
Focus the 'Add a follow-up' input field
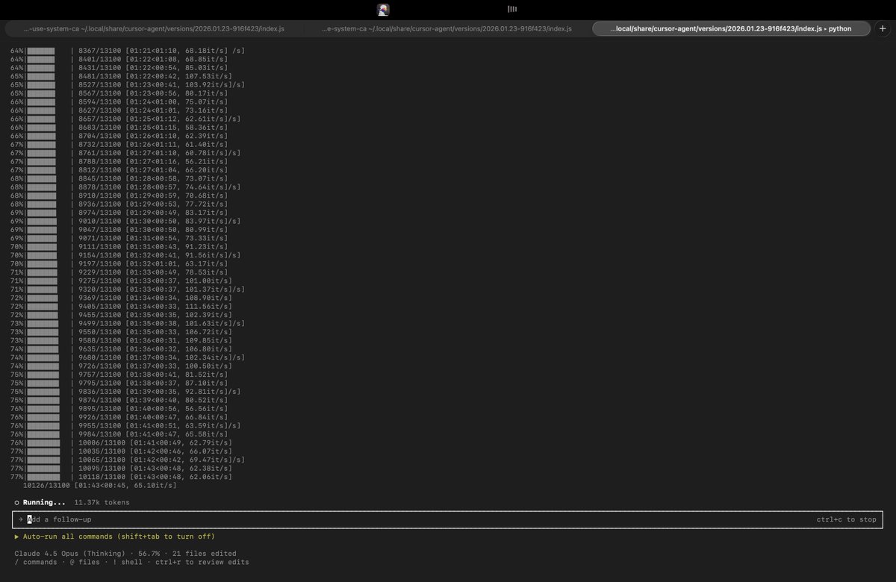(448, 519)
